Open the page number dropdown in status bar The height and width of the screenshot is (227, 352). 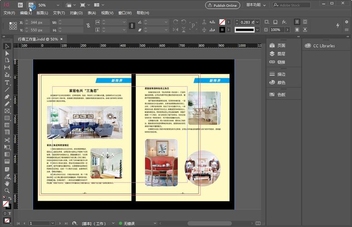tap(53, 223)
